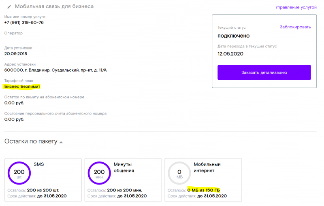
Task: Select the SMS package card
Action: coord(43,180)
